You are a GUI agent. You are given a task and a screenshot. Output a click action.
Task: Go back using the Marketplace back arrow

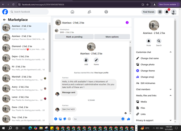4,20
